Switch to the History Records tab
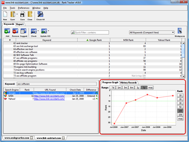Image resolution: width=189 pixels, height=142 pixels. coord(128,82)
